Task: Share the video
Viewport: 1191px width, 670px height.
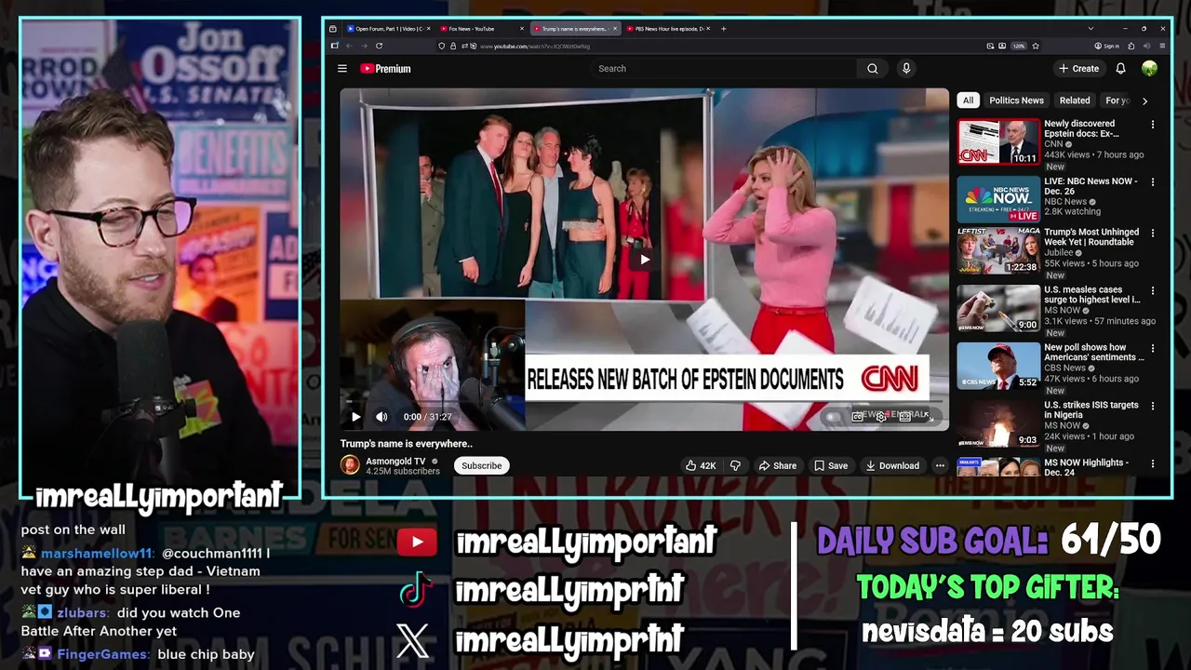Action: pyautogui.click(x=777, y=465)
